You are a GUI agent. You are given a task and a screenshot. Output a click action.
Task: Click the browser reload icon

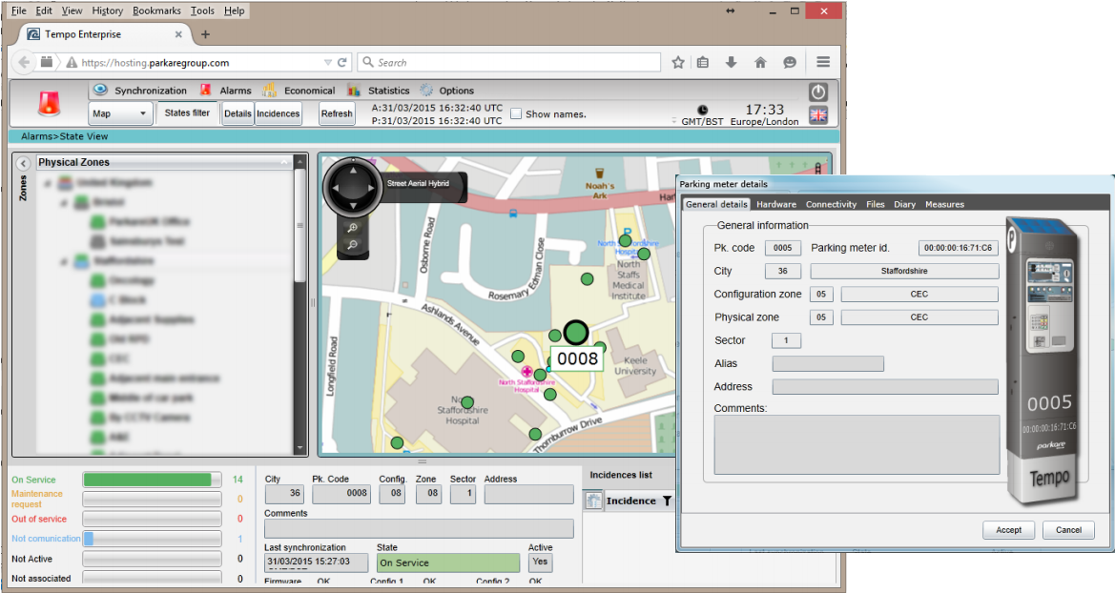point(342,63)
